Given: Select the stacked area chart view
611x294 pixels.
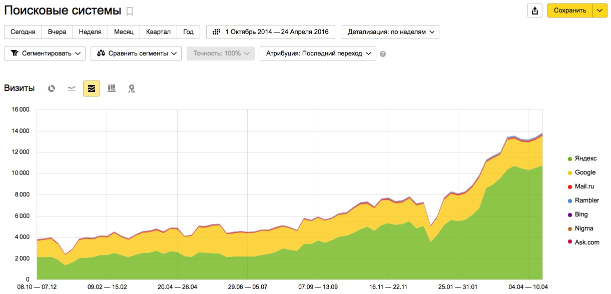Looking at the screenshot, I should pyautogui.click(x=92, y=88).
